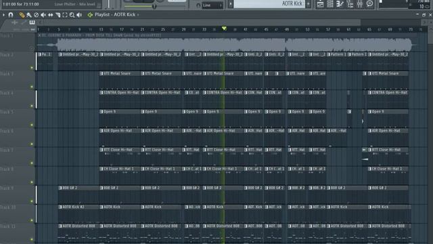Viewport: 433px width, 244px height.
Task: Open clip menu of first AOTR Kick #2 clip
Action: click(x=60, y=207)
